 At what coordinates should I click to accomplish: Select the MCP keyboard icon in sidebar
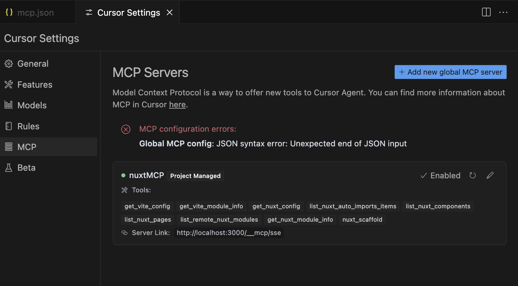point(9,147)
